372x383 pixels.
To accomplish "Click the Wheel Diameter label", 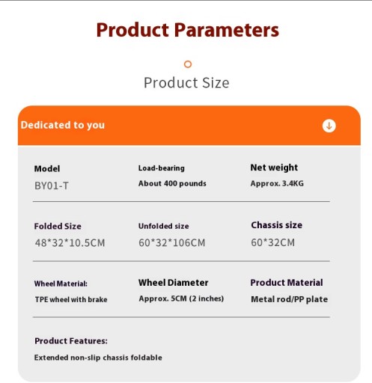I will (174, 283).
